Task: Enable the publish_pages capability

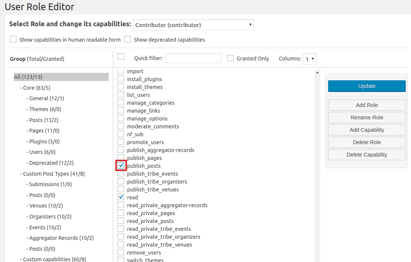Action: point(121,158)
